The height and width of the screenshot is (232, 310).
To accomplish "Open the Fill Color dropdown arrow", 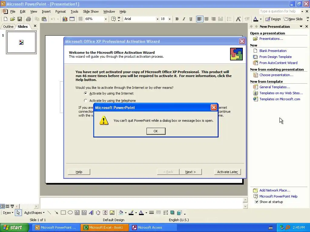I will coord(126,213).
